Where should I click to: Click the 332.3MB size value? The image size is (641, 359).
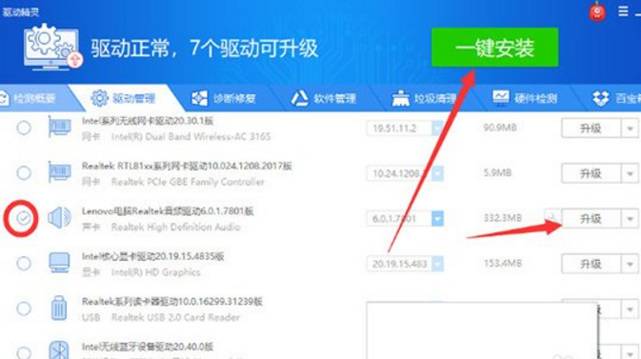502,218
